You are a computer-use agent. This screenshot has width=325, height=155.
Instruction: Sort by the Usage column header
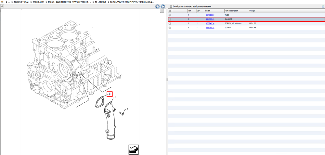pyautogui.click(x=252, y=11)
